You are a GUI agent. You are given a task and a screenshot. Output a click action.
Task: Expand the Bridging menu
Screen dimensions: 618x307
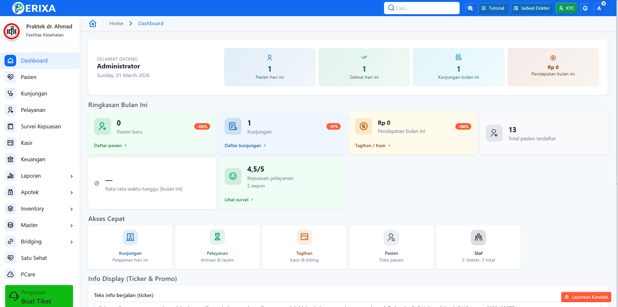pyautogui.click(x=71, y=242)
